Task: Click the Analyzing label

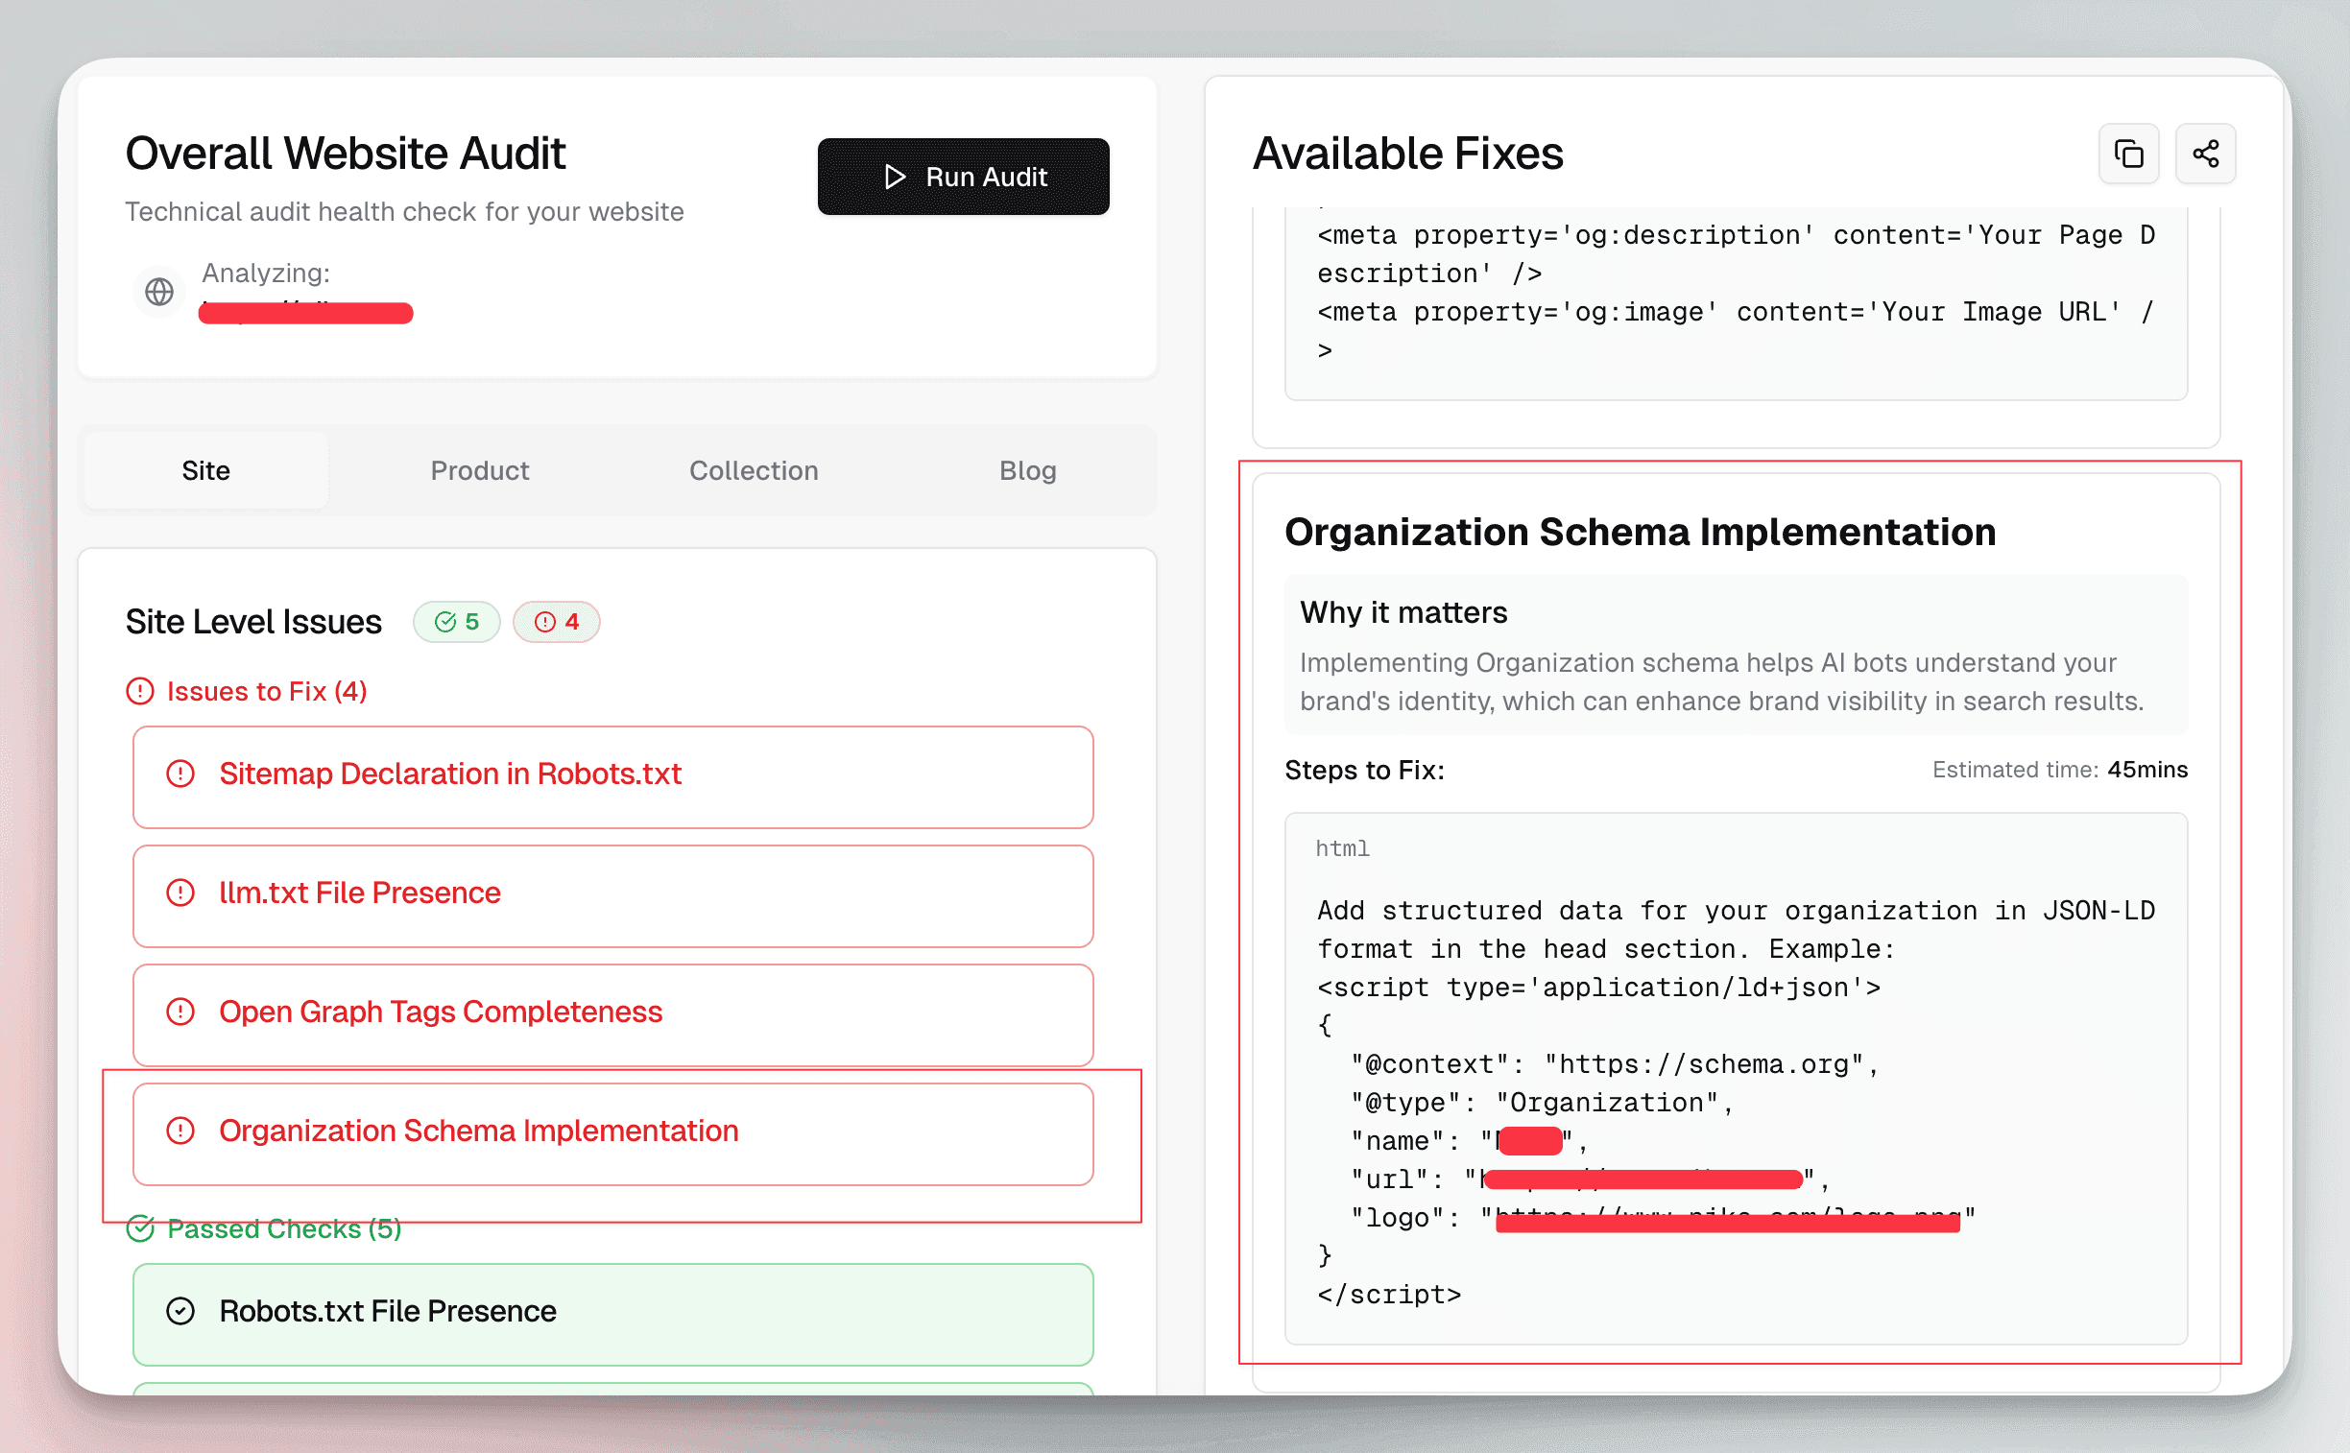Action: 265,273
